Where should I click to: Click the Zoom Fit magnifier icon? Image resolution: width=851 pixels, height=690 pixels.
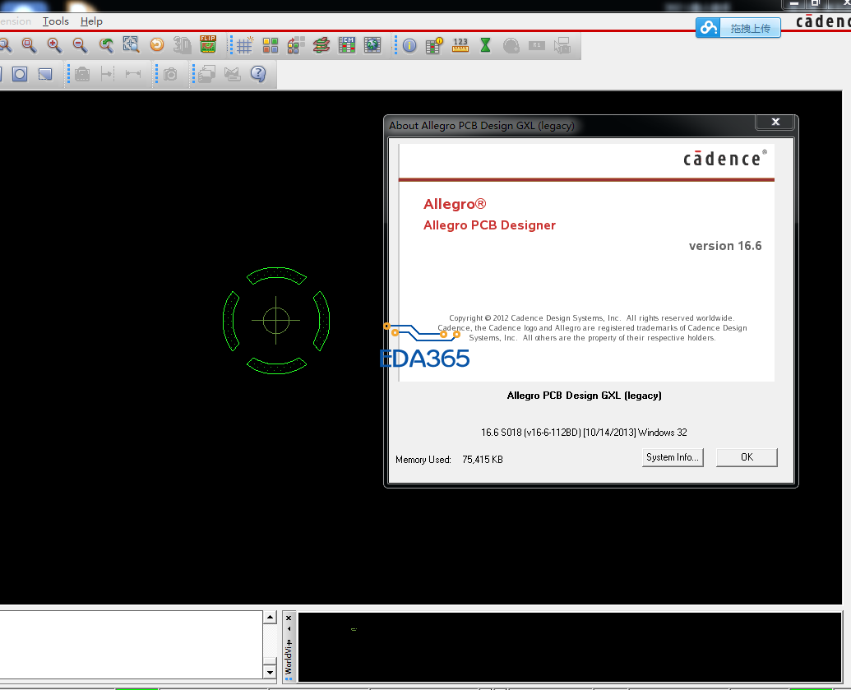(29, 45)
